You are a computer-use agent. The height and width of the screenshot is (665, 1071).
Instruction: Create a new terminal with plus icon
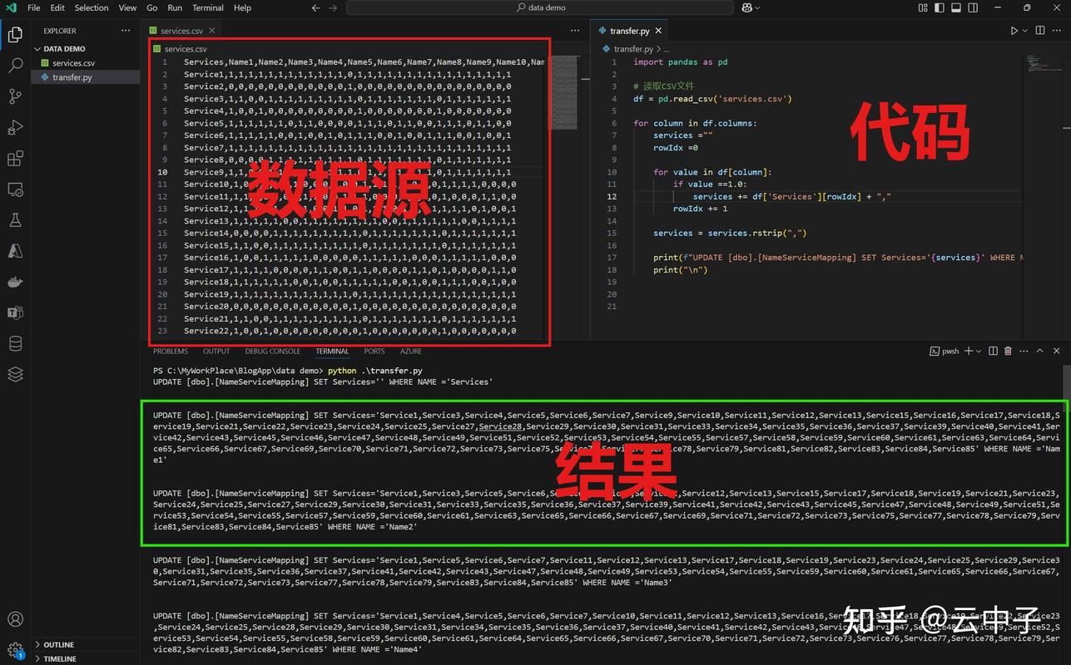(968, 352)
